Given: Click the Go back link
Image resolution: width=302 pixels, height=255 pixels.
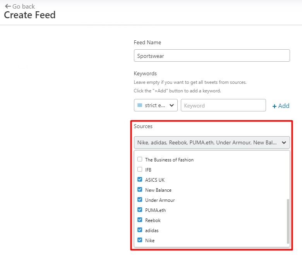Looking at the screenshot, I should click(20, 6).
